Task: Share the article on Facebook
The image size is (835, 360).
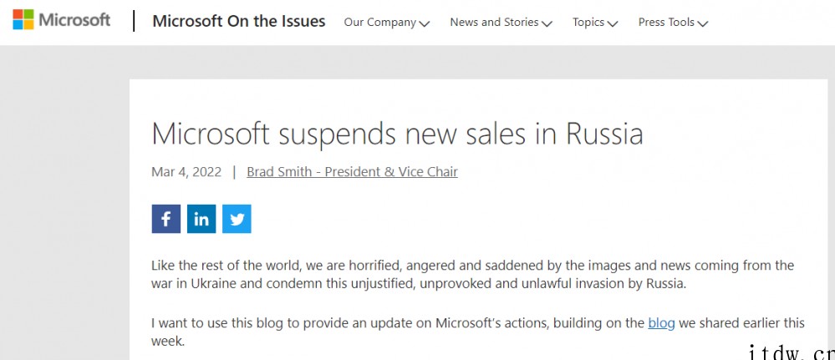Action: pyautogui.click(x=166, y=219)
